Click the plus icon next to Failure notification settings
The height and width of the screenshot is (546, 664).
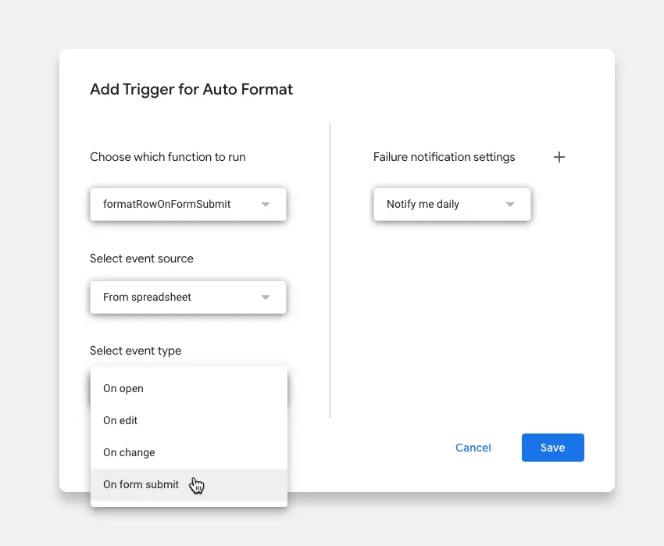click(559, 157)
